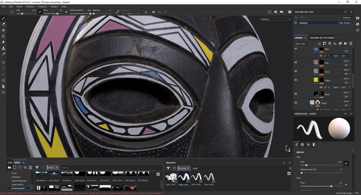
Task: Adjust Size slider in Properties panel
Action: click(x=321, y=165)
